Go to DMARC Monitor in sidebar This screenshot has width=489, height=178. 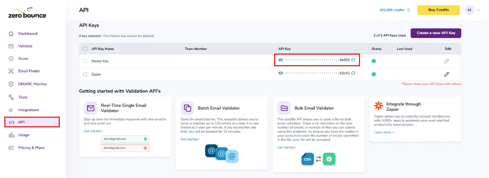point(32,84)
